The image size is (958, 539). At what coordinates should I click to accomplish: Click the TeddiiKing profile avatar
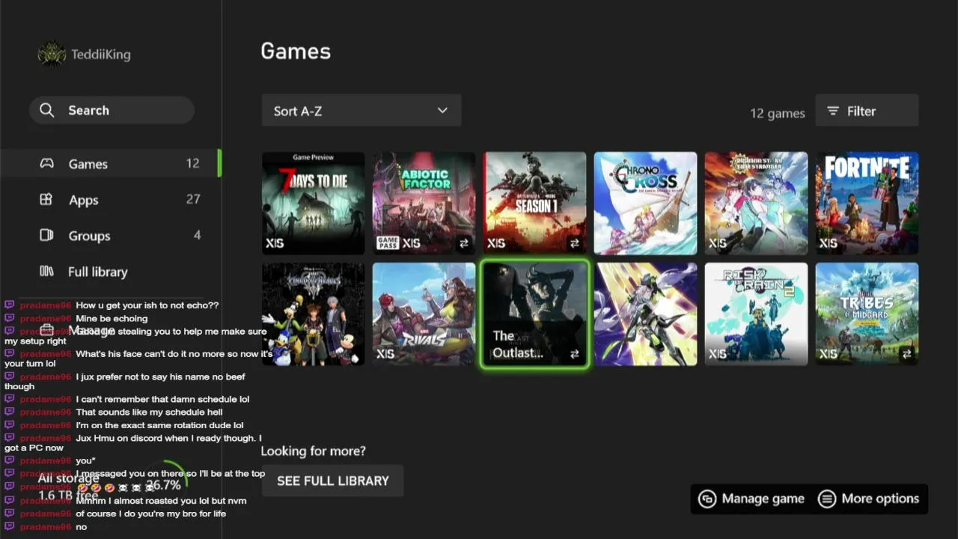point(52,54)
